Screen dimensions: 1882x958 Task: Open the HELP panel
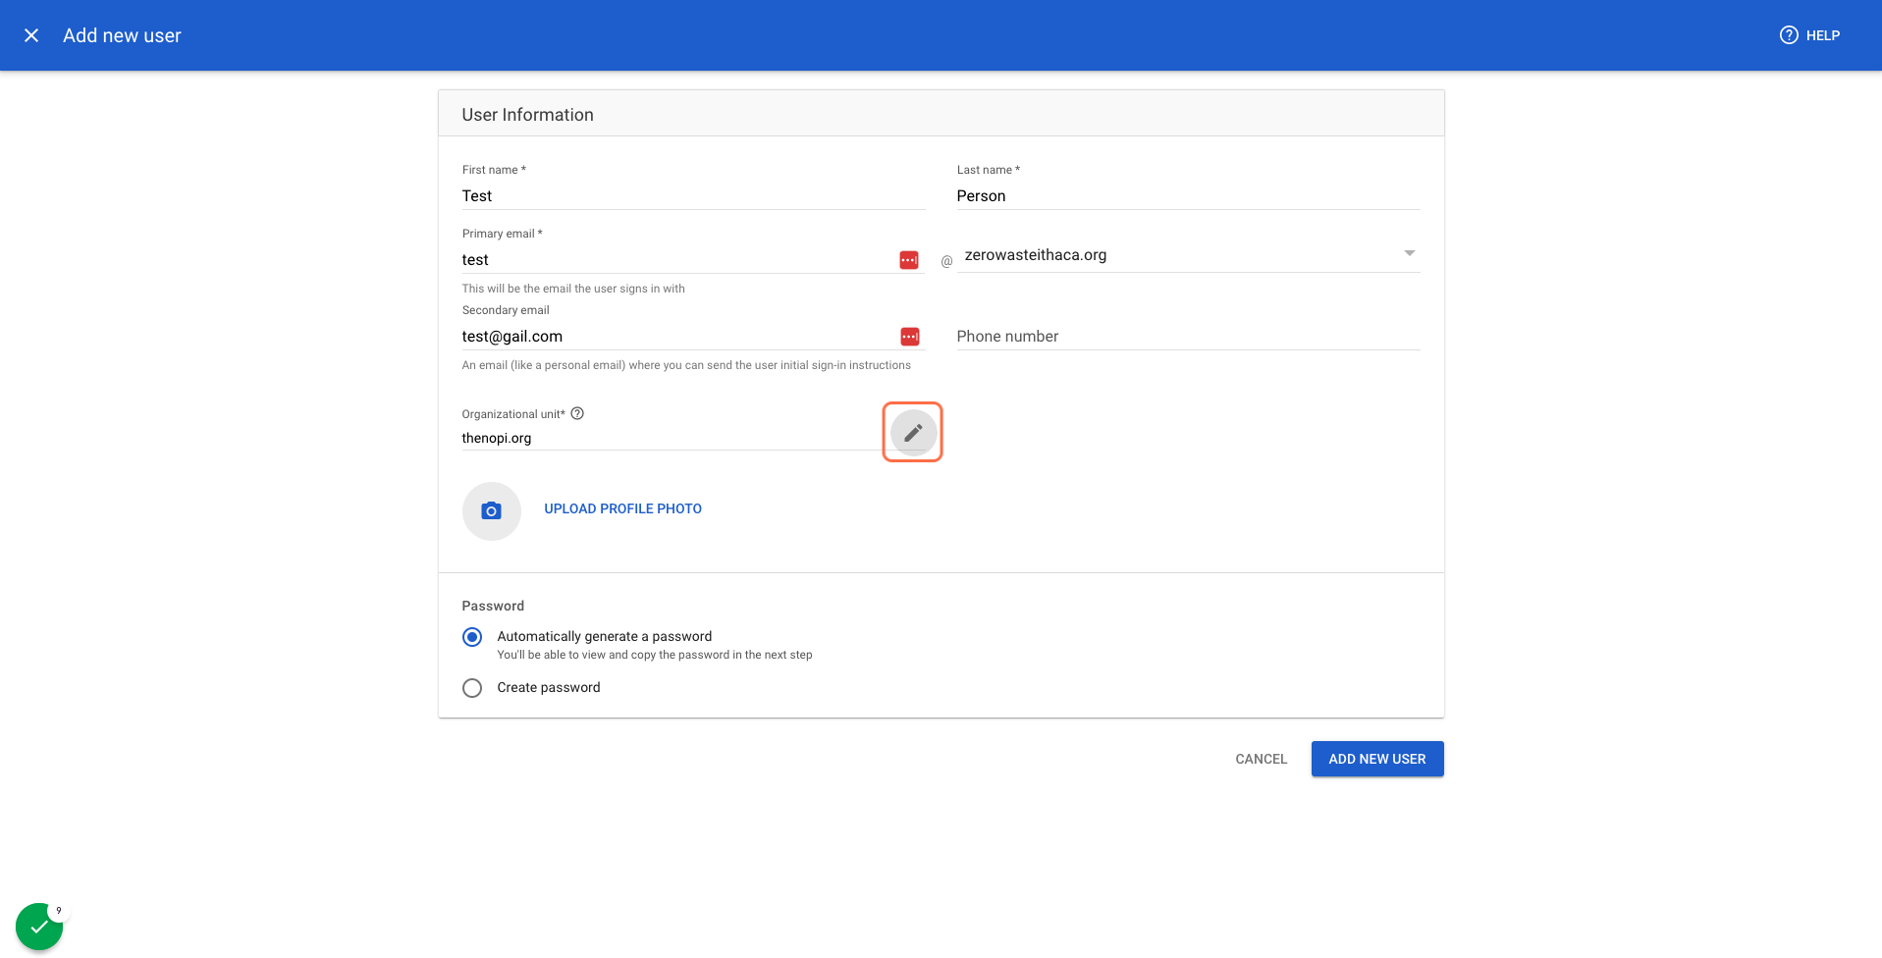pyautogui.click(x=1809, y=35)
